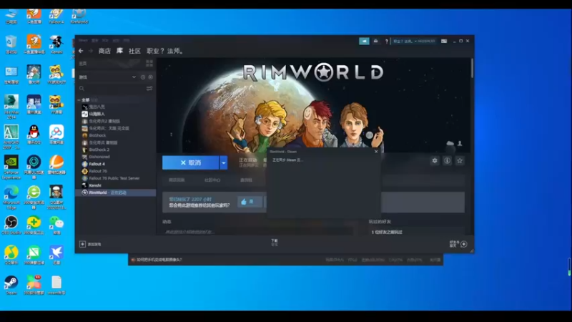Click 1 位好友之前玩过 friends text
This screenshot has height=322, width=572.
tap(387, 232)
